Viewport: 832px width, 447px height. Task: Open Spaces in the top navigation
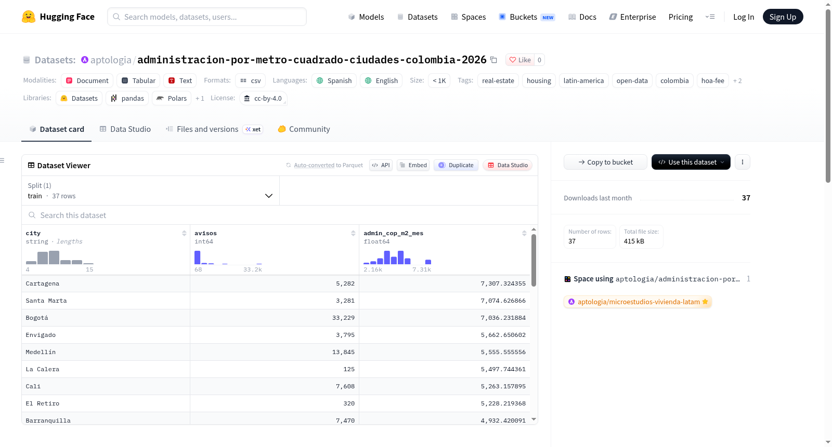pyautogui.click(x=469, y=17)
